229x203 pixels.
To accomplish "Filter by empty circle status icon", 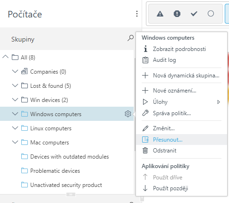I will click(x=211, y=14).
